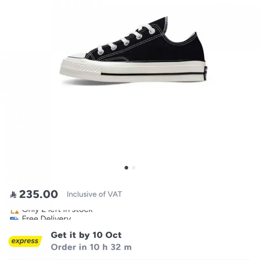The width and height of the screenshot is (260, 260).
Task: Tap the Get it by 10 Oct text
Action: click(86, 235)
